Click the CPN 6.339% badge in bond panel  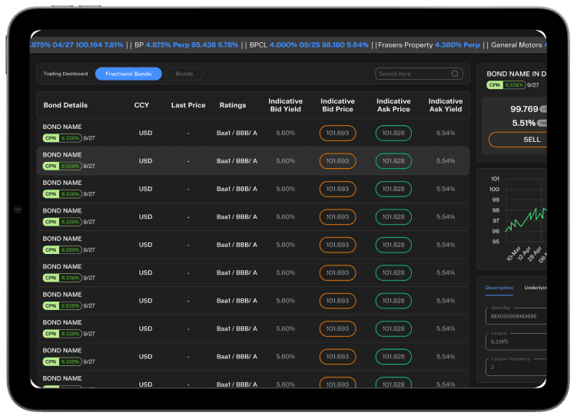pos(506,85)
